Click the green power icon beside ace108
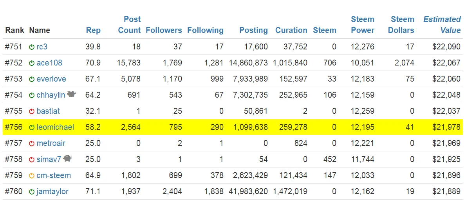466x200 pixels. (x=32, y=63)
